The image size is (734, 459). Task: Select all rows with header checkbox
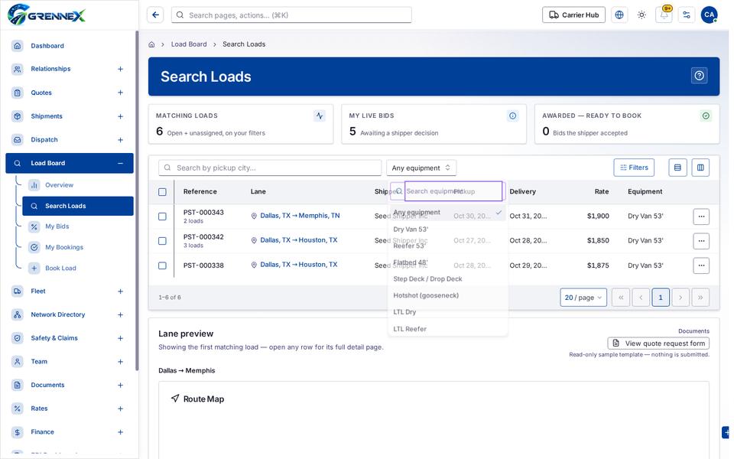click(162, 192)
